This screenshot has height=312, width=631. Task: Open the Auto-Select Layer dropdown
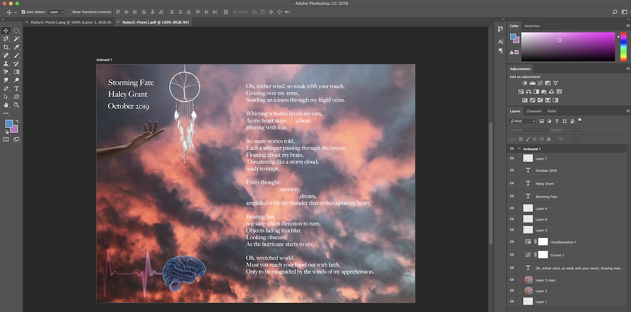56,12
